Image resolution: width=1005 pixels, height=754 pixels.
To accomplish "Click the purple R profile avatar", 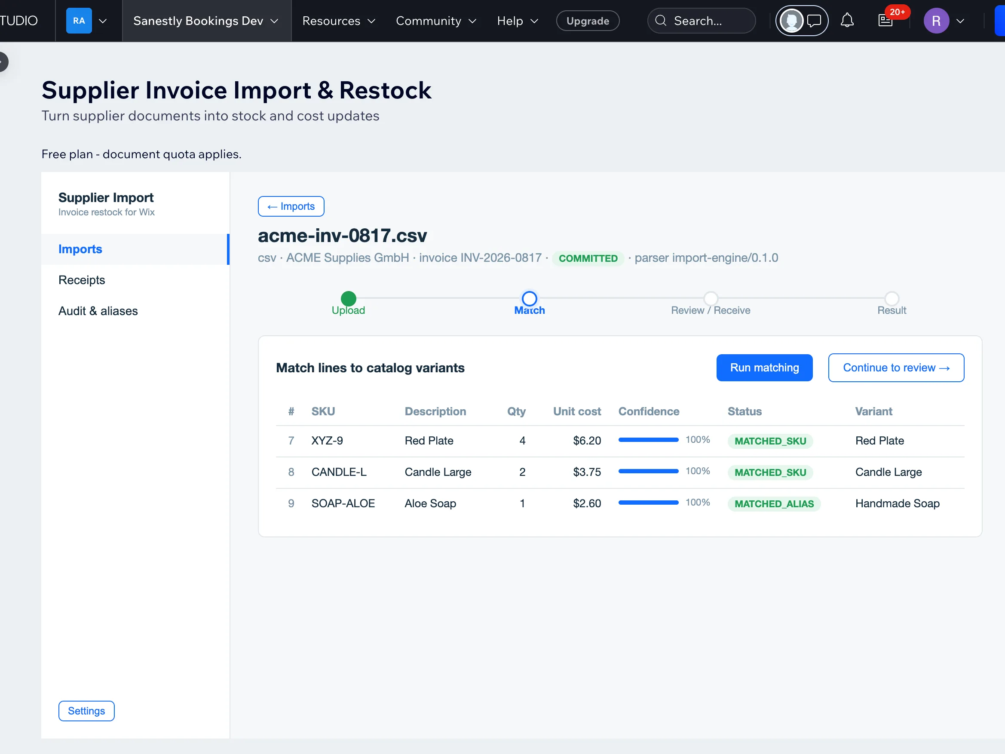I will [x=936, y=21].
